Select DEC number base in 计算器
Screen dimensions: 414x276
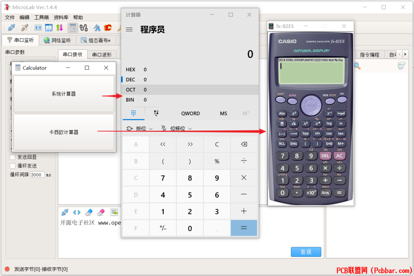pyautogui.click(x=190, y=79)
